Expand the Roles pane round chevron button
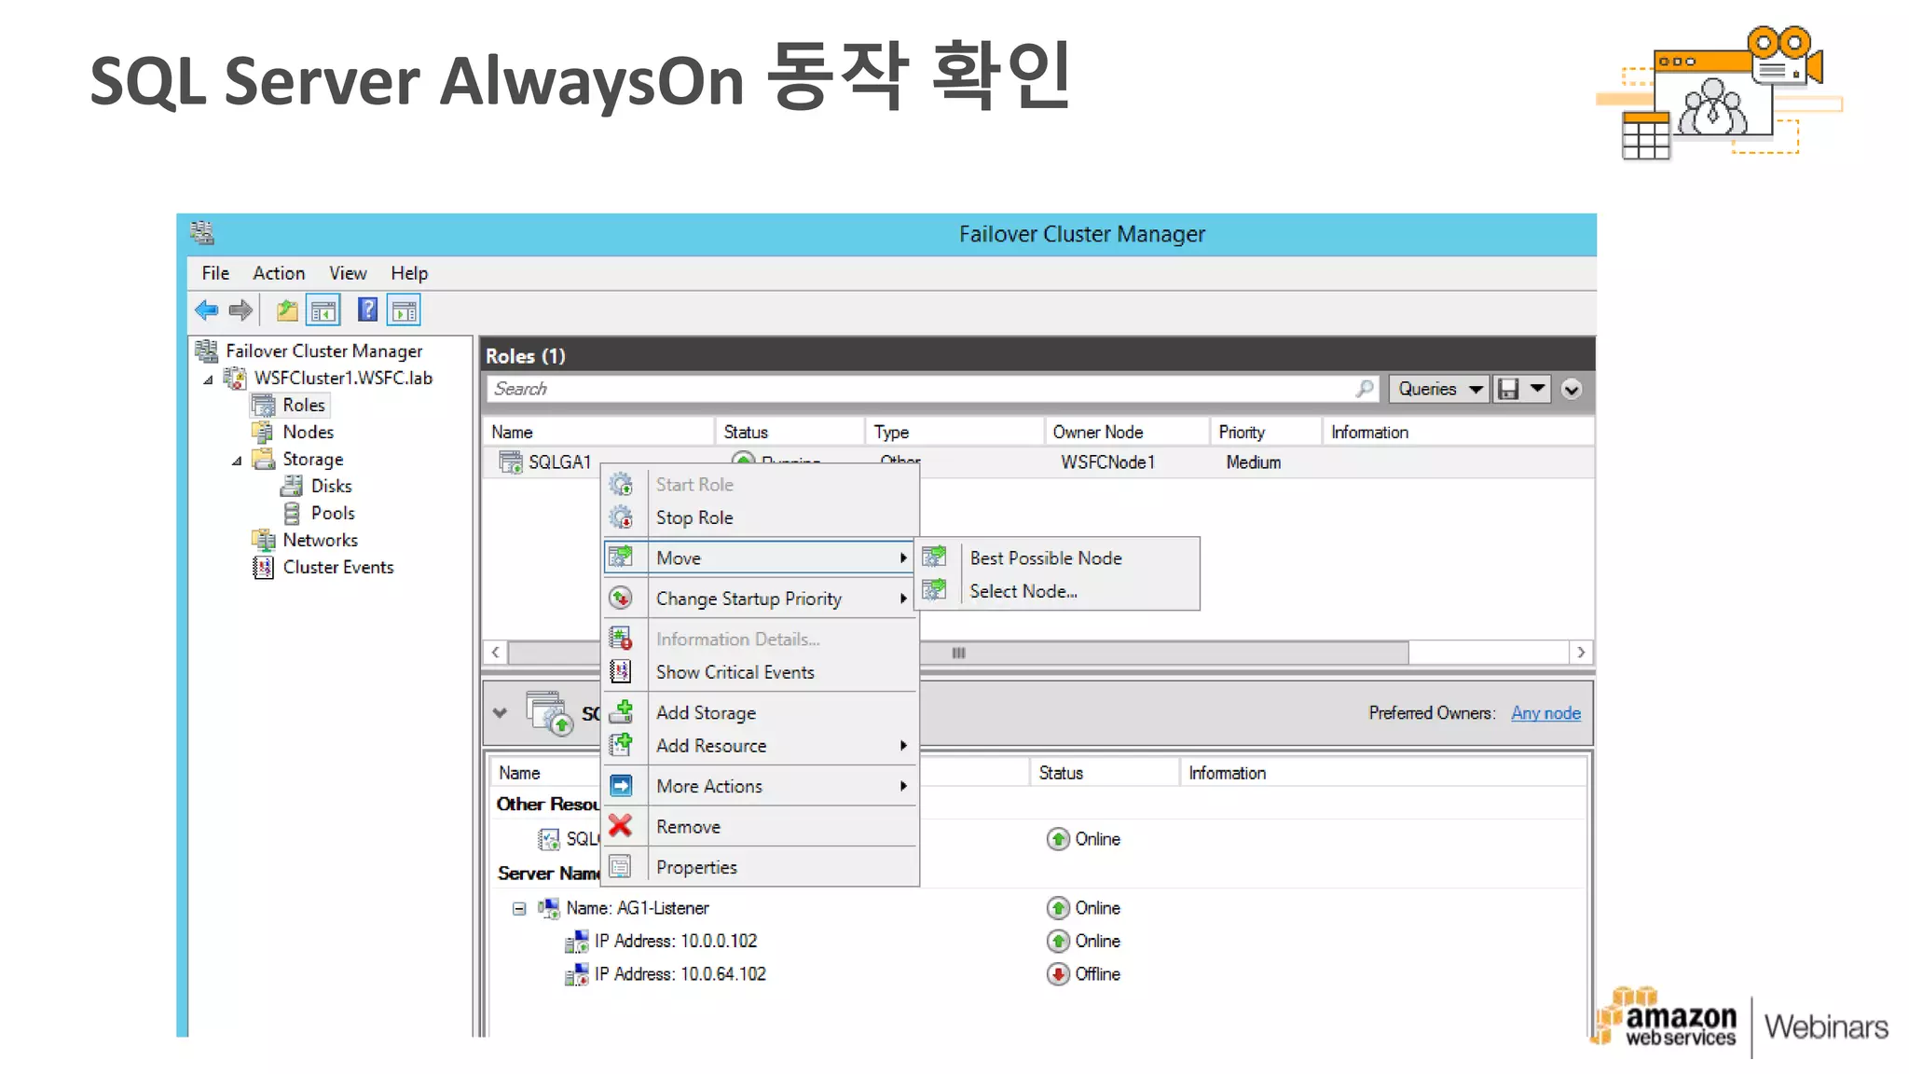This screenshot has height=1074, width=1909. click(1572, 390)
